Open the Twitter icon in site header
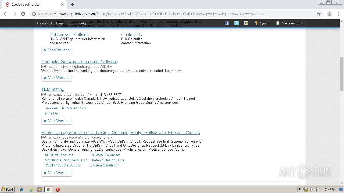344x193 pixels. (236, 23)
